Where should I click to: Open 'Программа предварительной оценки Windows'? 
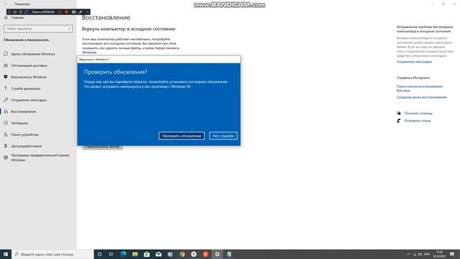click(x=40, y=158)
